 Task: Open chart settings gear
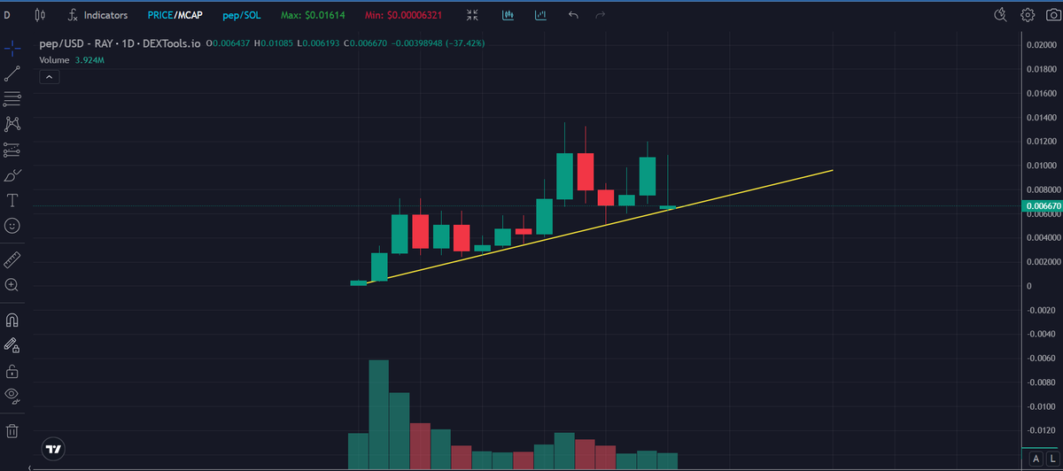[1028, 15]
